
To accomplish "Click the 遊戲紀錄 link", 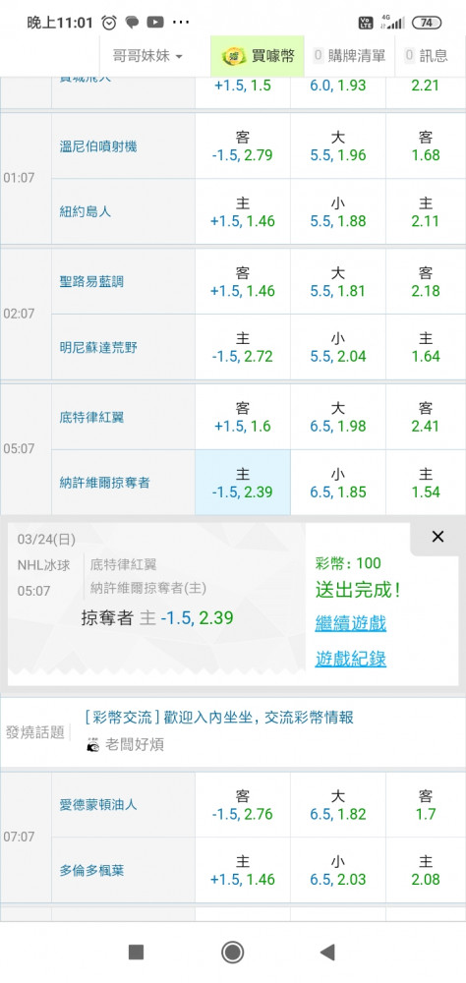I will click(x=351, y=659).
